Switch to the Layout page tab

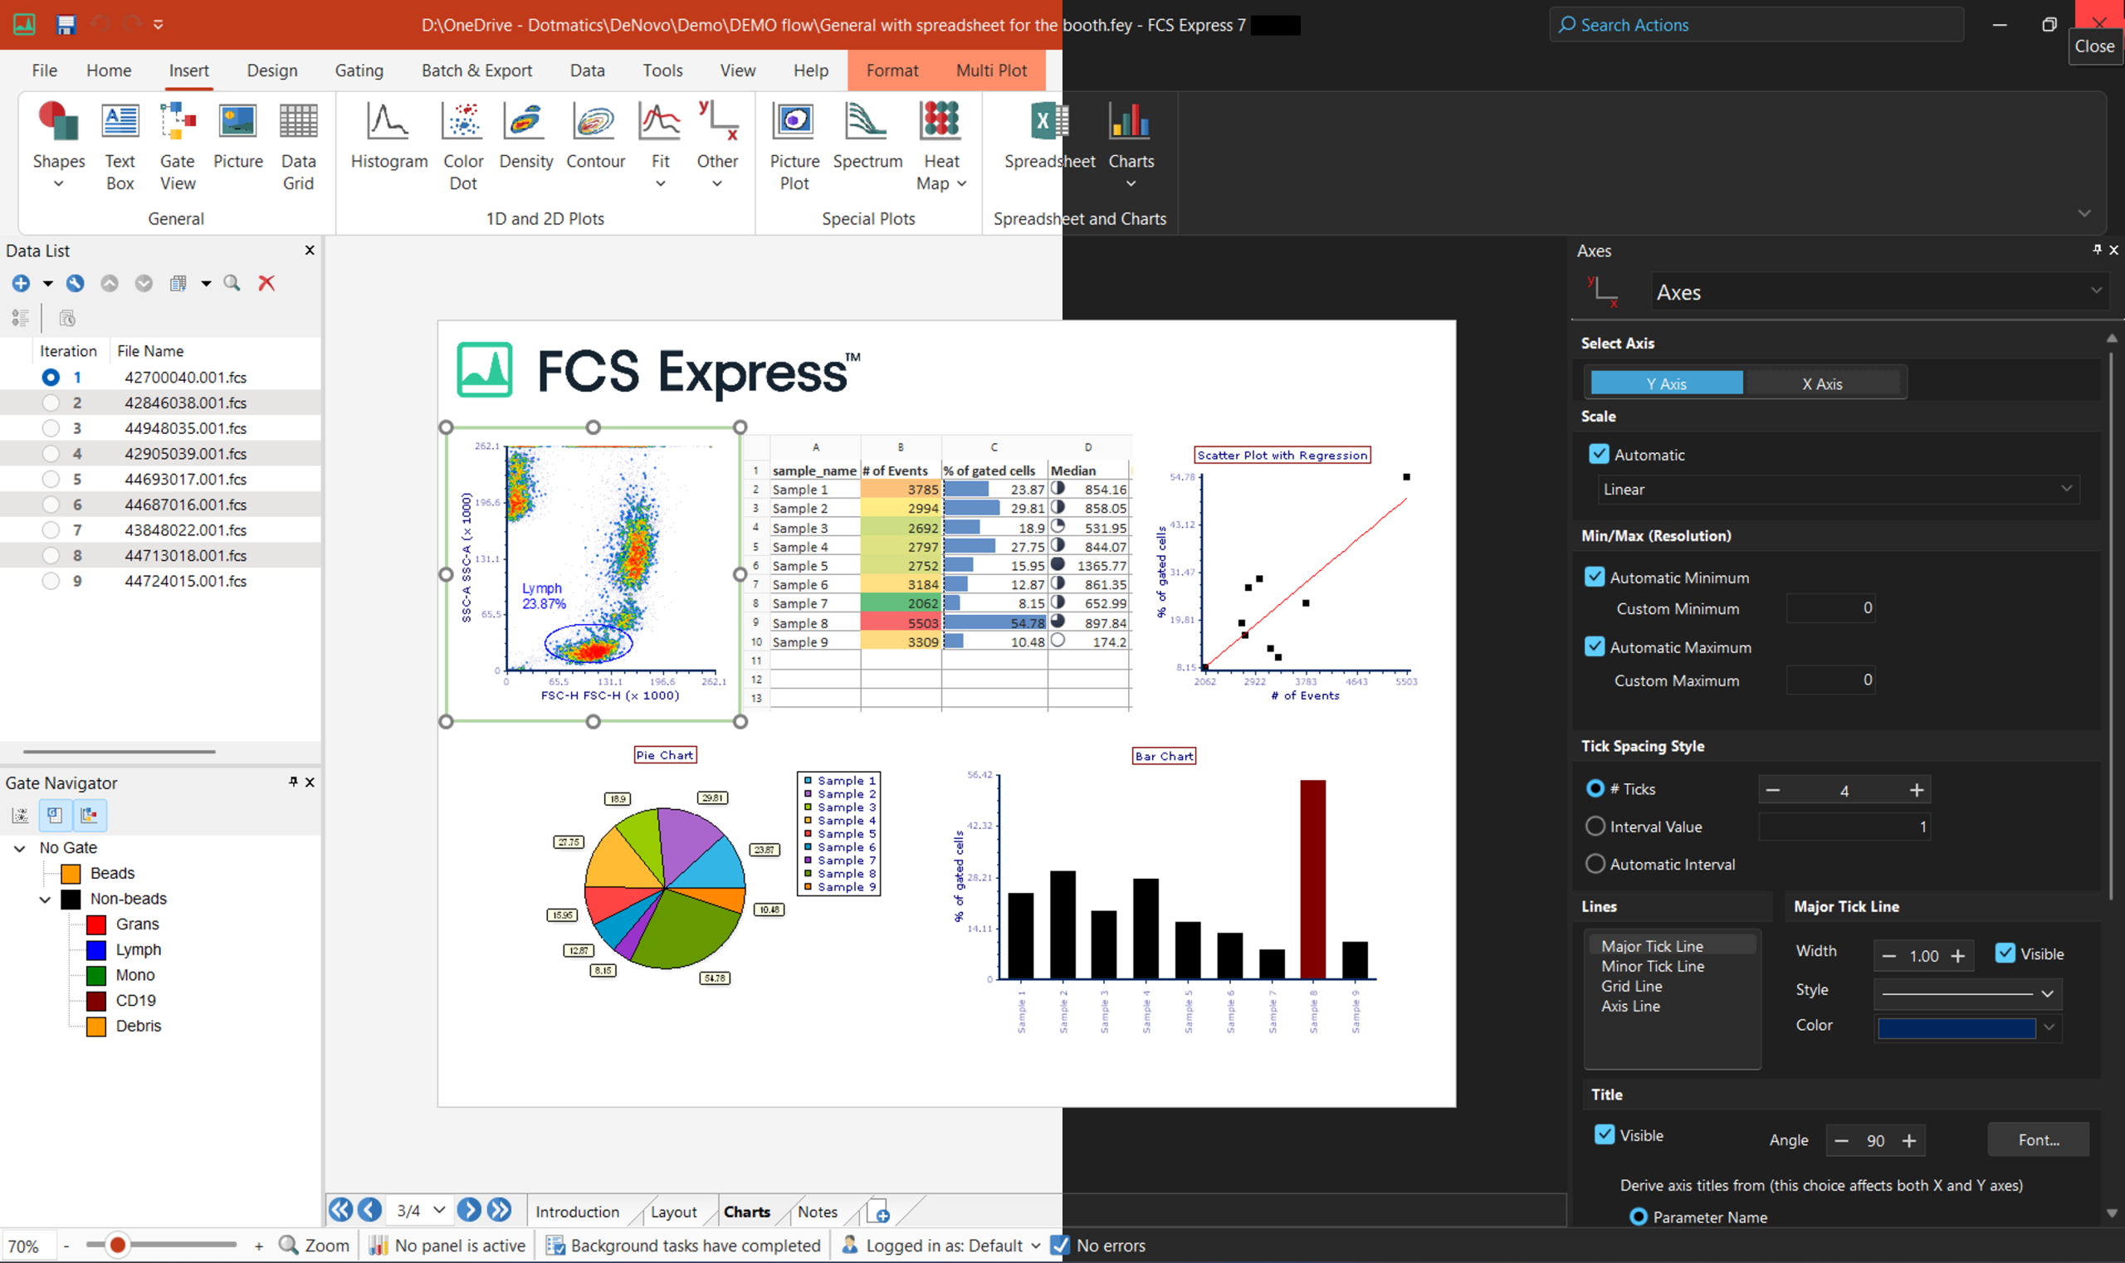coord(672,1212)
